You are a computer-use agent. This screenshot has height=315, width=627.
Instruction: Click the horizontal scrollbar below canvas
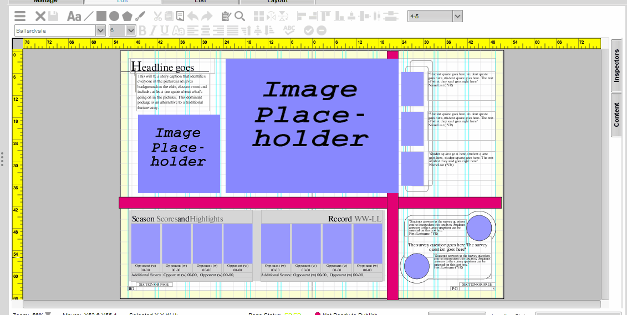pos(312,304)
